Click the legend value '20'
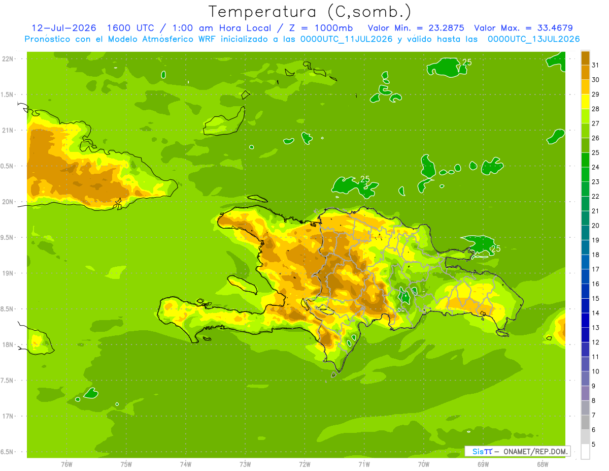The width and height of the screenshot is (609, 471). point(596,226)
